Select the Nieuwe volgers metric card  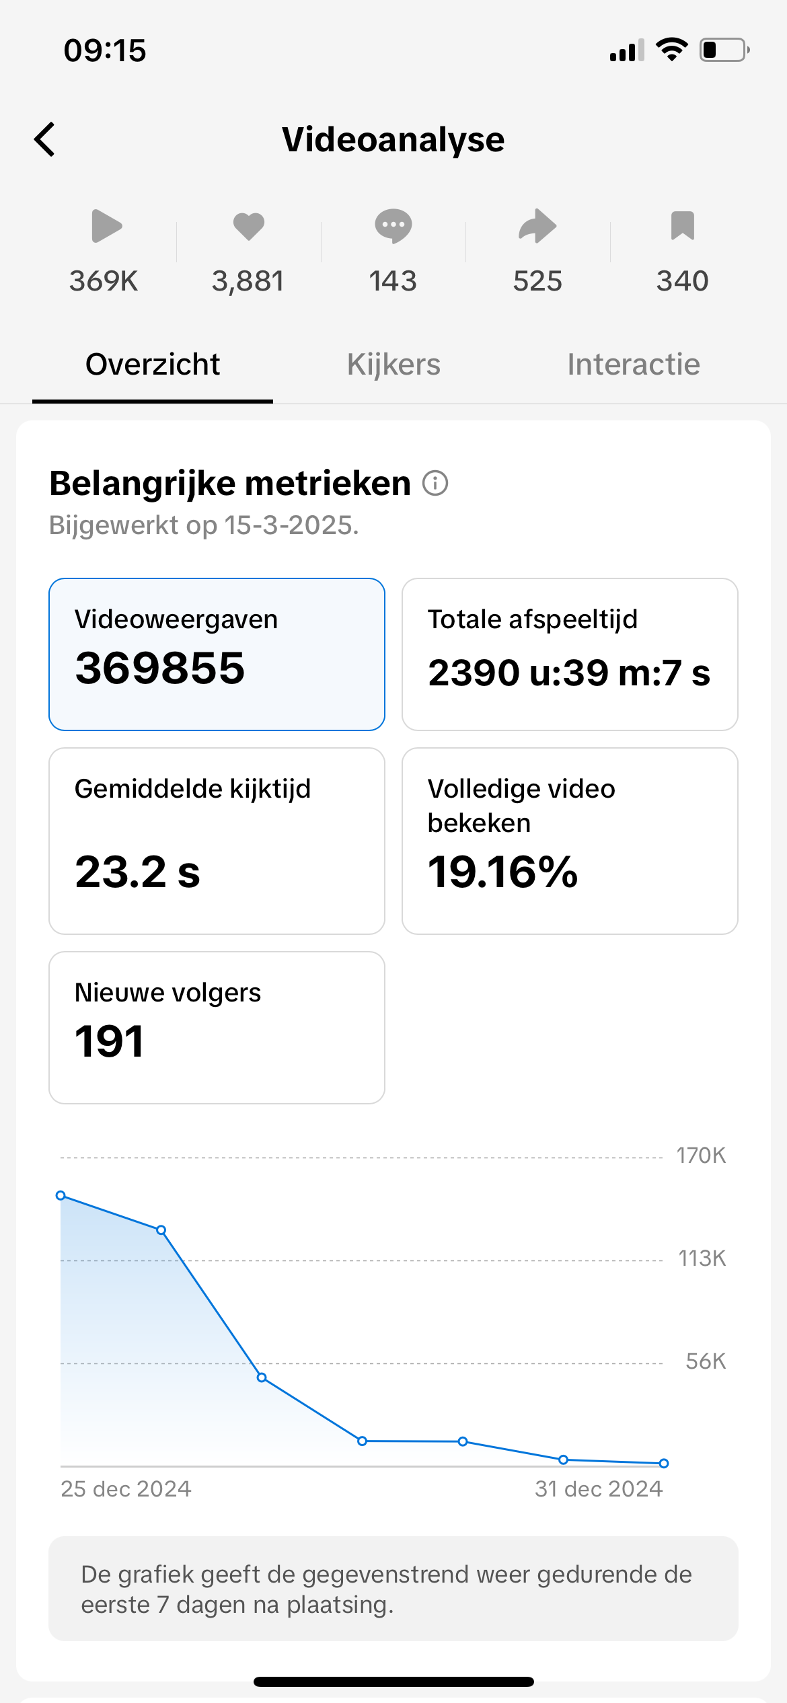click(x=217, y=1027)
